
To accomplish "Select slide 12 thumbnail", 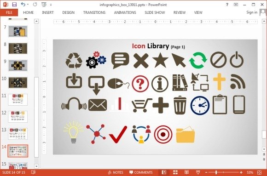I will (x=18, y=117).
